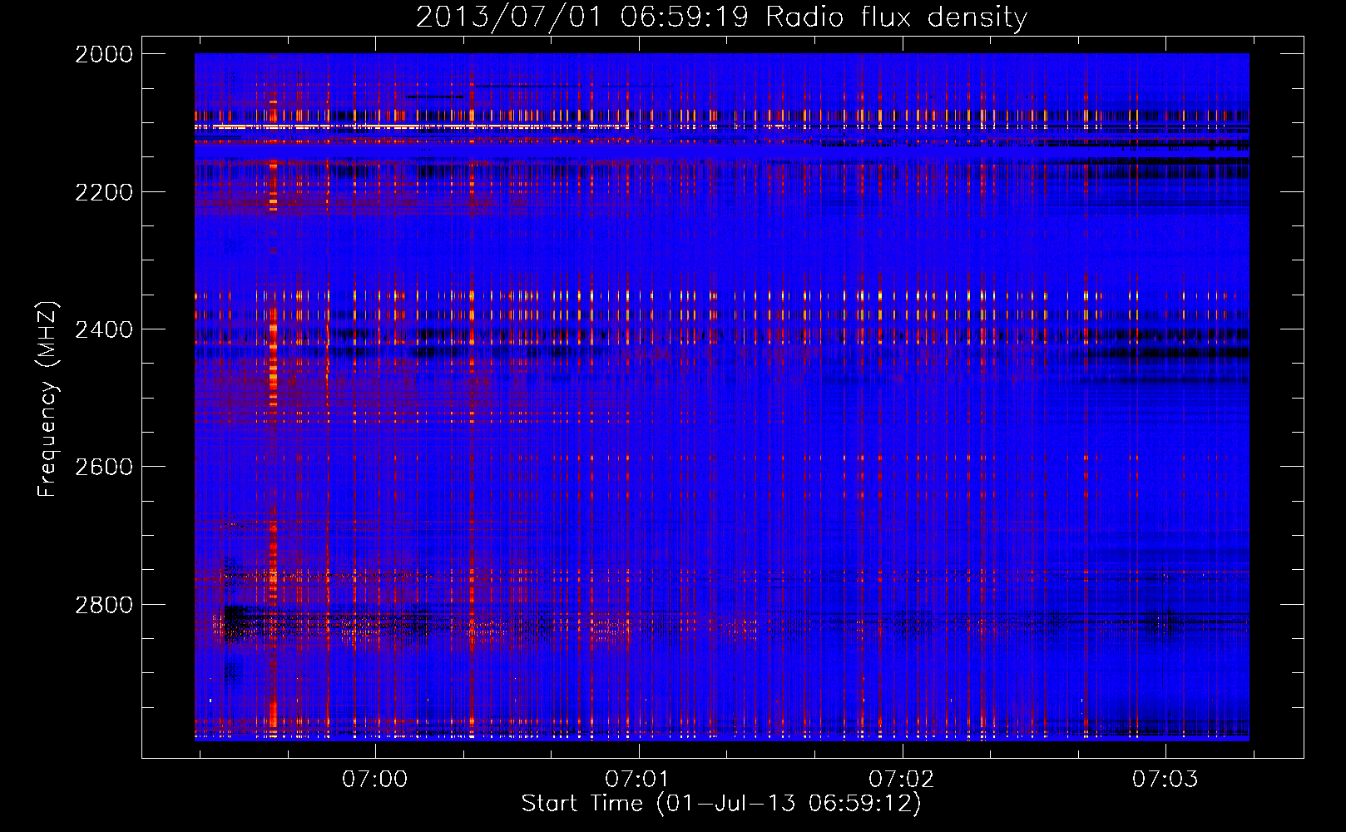Click the 'Frequency (MHZ)' axis title
Image resolution: width=1346 pixels, height=832 pixels.
pos(47,399)
